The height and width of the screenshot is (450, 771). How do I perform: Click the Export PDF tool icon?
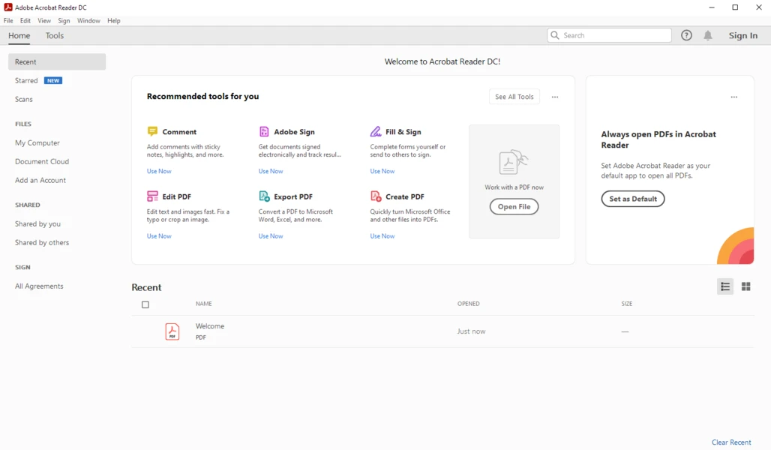[x=264, y=196]
